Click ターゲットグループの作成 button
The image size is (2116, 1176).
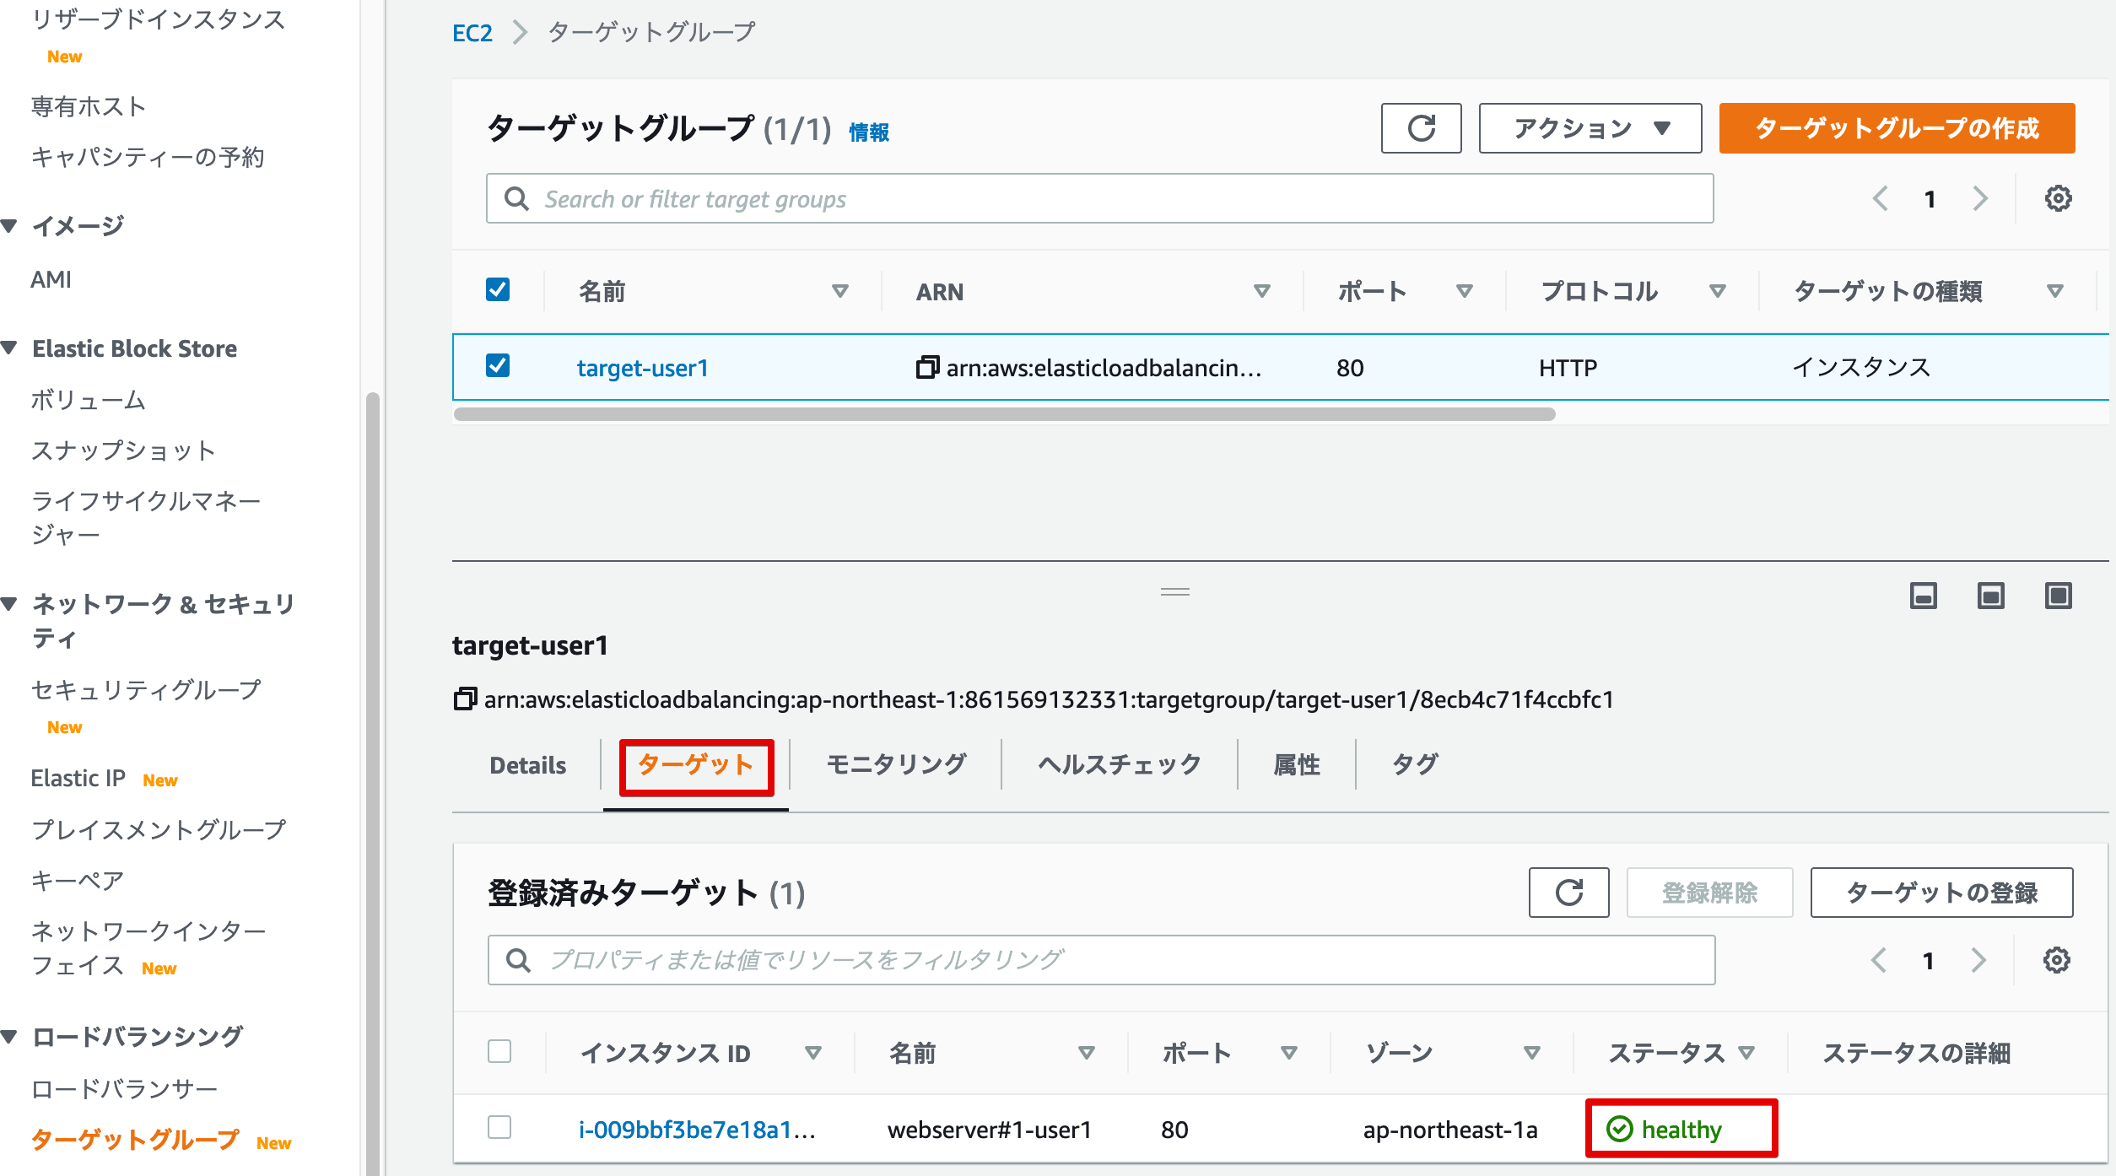pos(1897,128)
